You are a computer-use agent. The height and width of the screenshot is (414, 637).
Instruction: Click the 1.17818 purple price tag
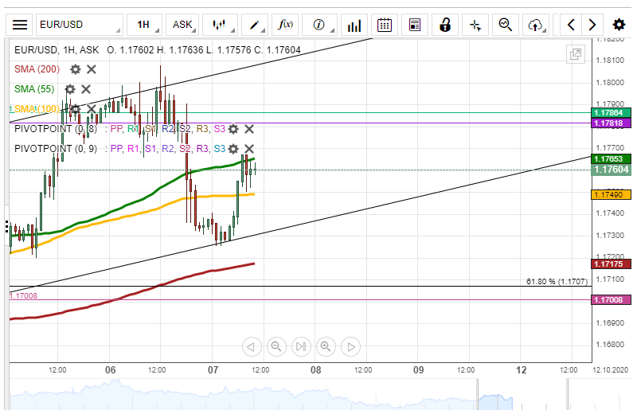pos(611,123)
